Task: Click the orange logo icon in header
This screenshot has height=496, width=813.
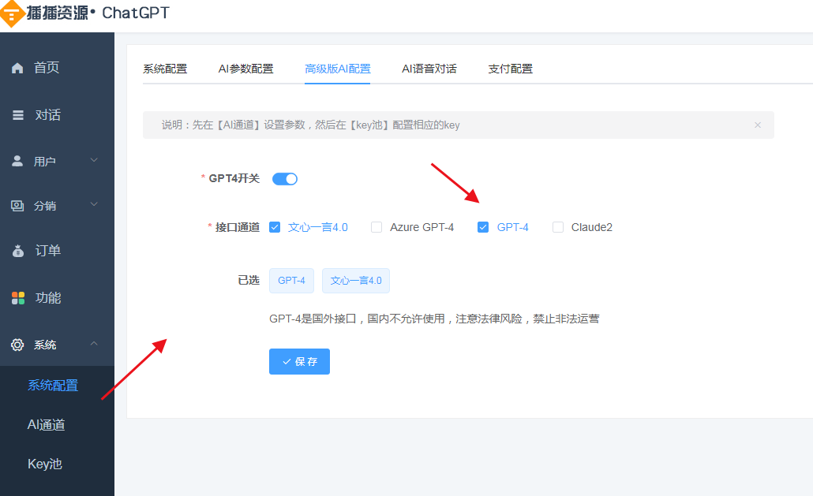Action: 11,13
